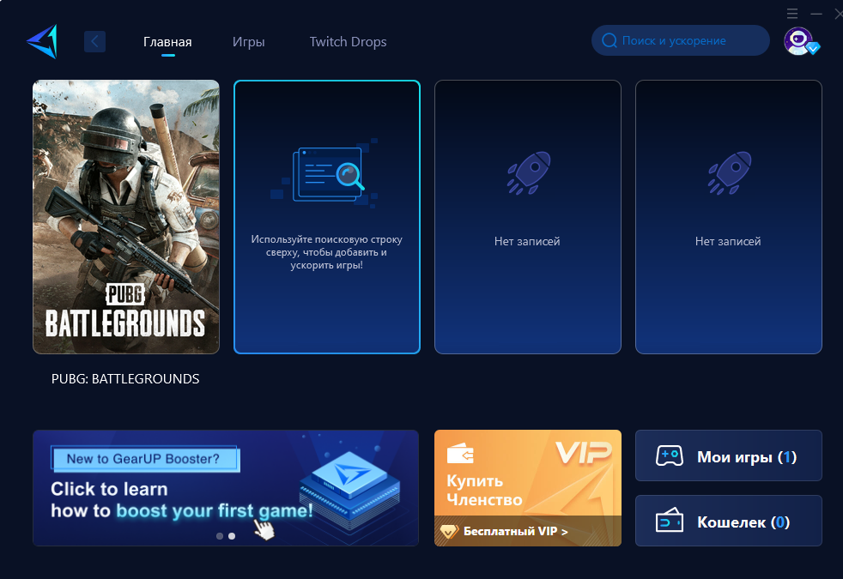The width and height of the screenshot is (843, 579).
Task: Select the PUBG Battlegrounds cover art
Action: click(126, 217)
